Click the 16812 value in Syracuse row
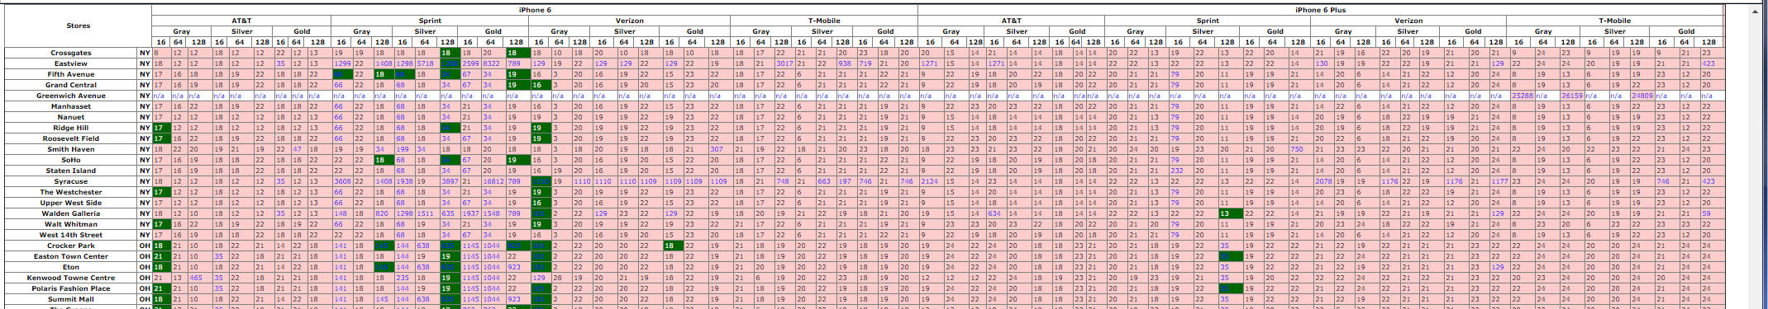The image size is (1768, 309). tap(493, 181)
